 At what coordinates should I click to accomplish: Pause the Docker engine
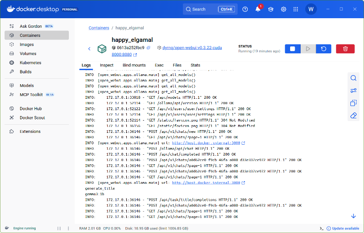(59, 228)
